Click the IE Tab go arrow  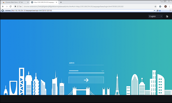tap(155, 10)
